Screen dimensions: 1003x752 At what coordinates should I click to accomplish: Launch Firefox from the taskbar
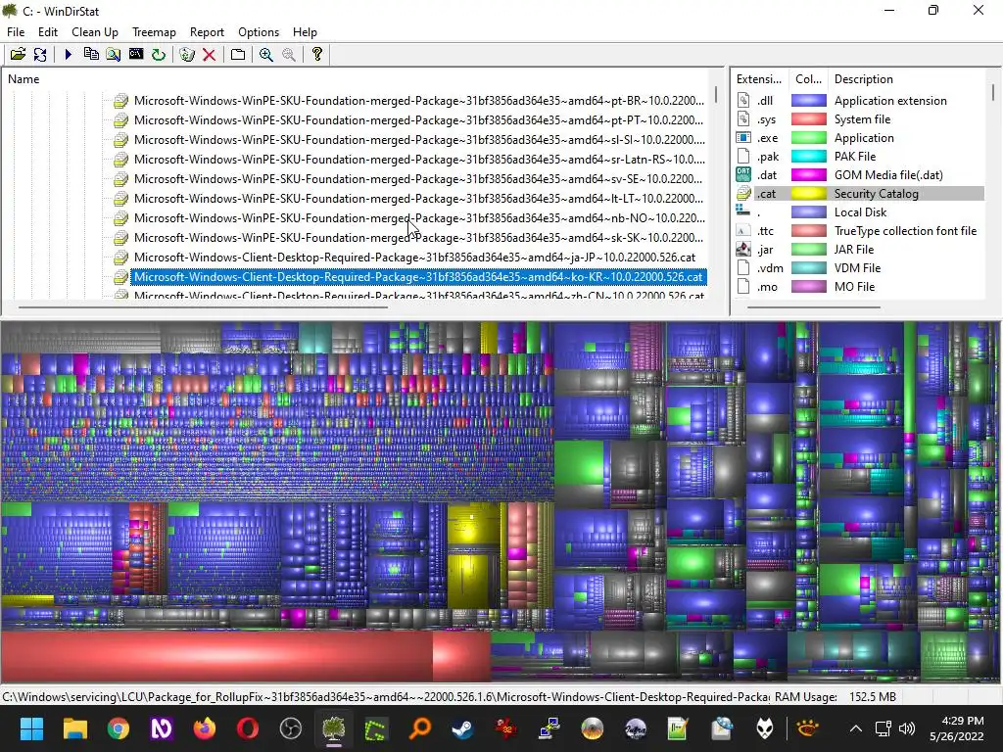pyautogui.click(x=205, y=728)
